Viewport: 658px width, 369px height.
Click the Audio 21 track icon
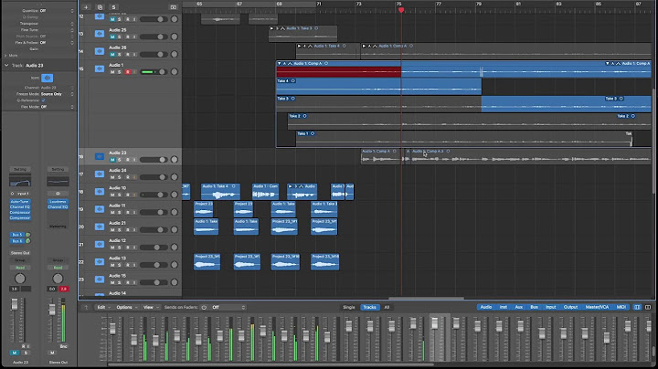(x=100, y=227)
